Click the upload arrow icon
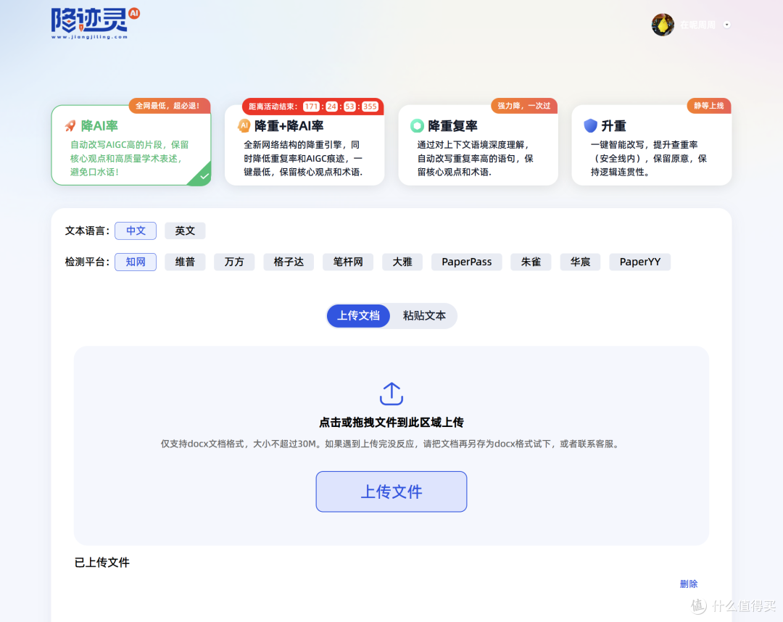783x622 pixels. (391, 394)
